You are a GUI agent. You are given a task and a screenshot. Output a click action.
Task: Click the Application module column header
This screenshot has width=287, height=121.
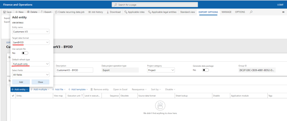pos(249,96)
